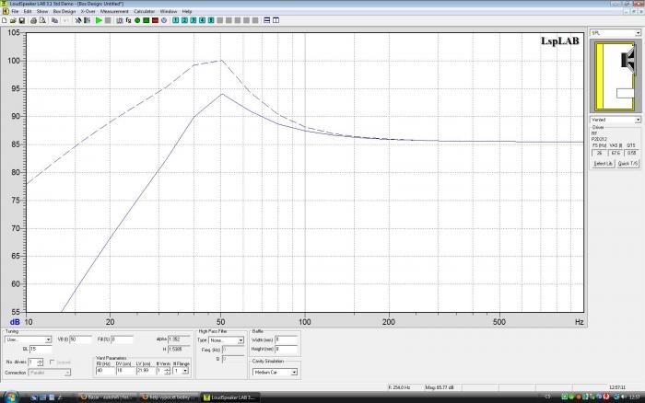Select the teal number 3 toolbar button
This screenshot has height=403, width=645.
[193, 19]
